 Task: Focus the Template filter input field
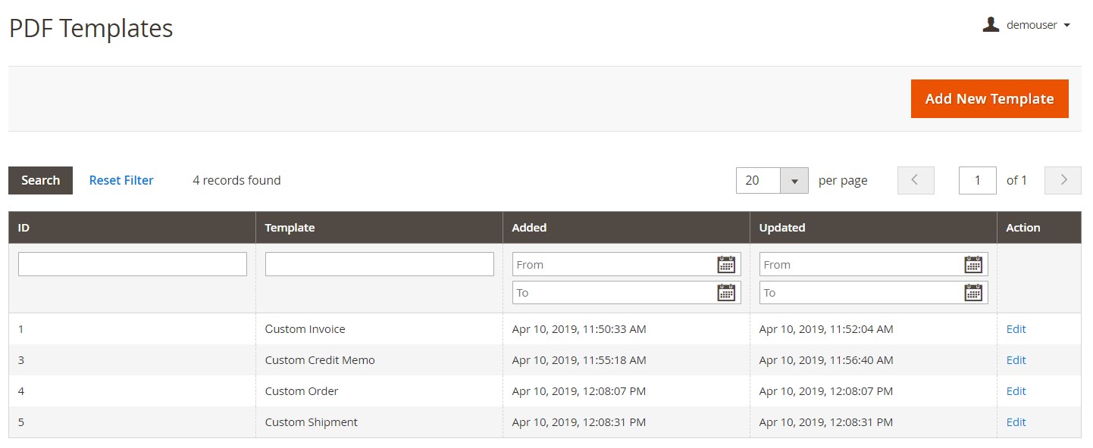(x=379, y=264)
